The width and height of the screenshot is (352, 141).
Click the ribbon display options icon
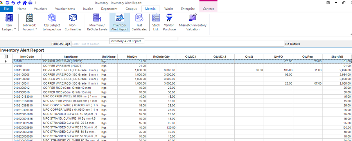point(328,3)
